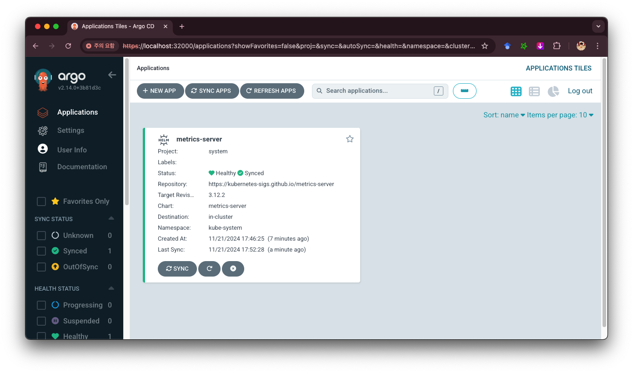Click the SYNC button on metrics-server
633x373 pixels.
click(x=177, y=269)
